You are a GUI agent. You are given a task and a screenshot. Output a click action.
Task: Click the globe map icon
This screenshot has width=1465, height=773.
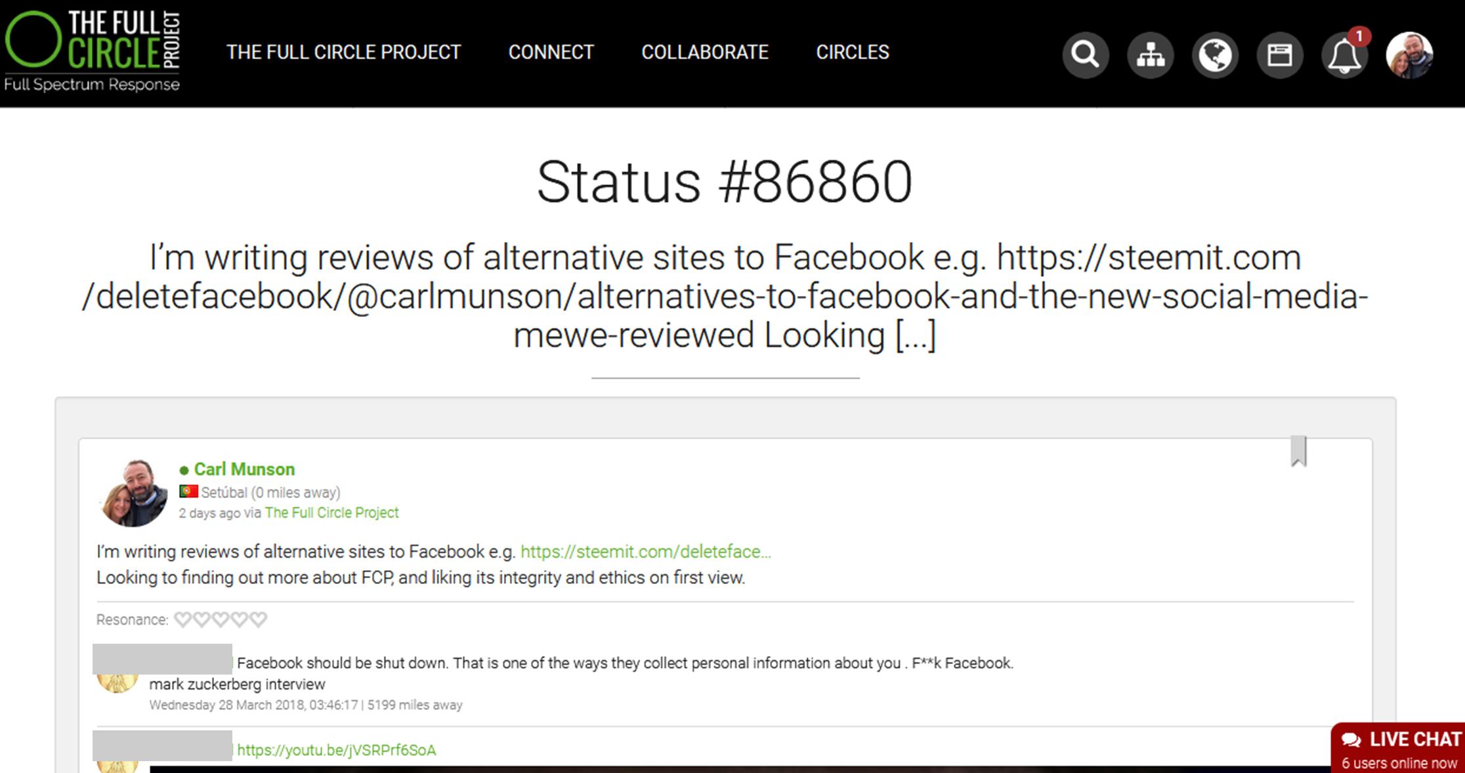pos(1215,55)
